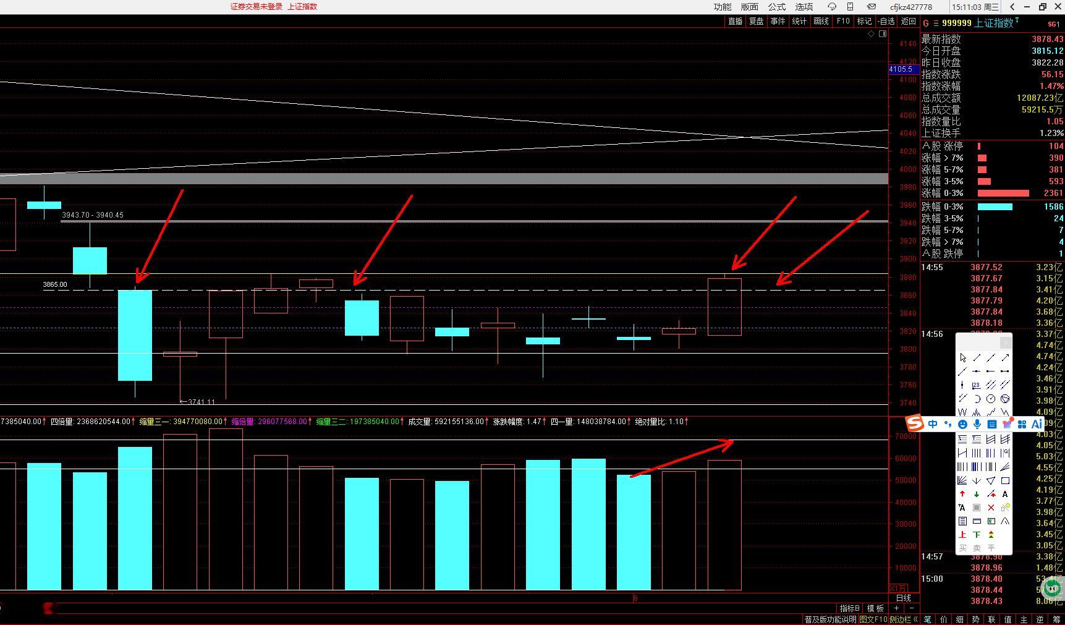This screenshot has width=1065, height=625.
Task: Select the text note document icon
Action: click(962, 521)
